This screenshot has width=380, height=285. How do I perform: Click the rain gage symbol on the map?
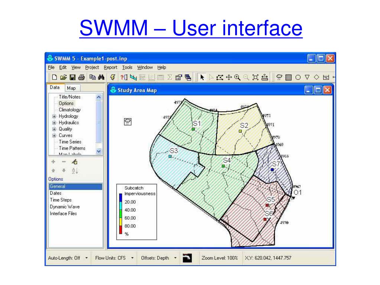pos(128,122)
